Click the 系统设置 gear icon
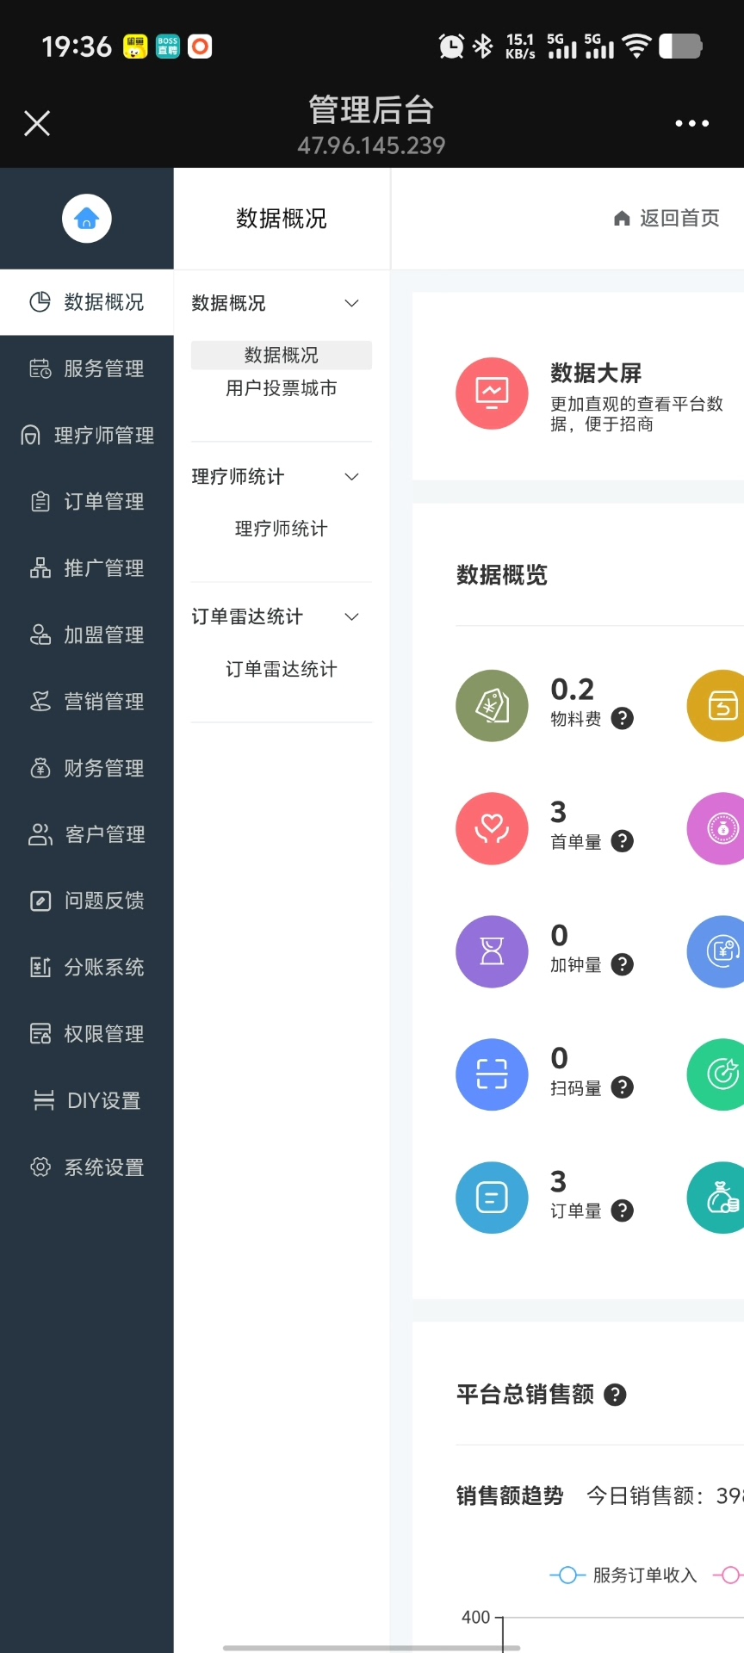The width and height of the screenshot is (744, 1653). pyautogui.click(x=40, y=1167)
